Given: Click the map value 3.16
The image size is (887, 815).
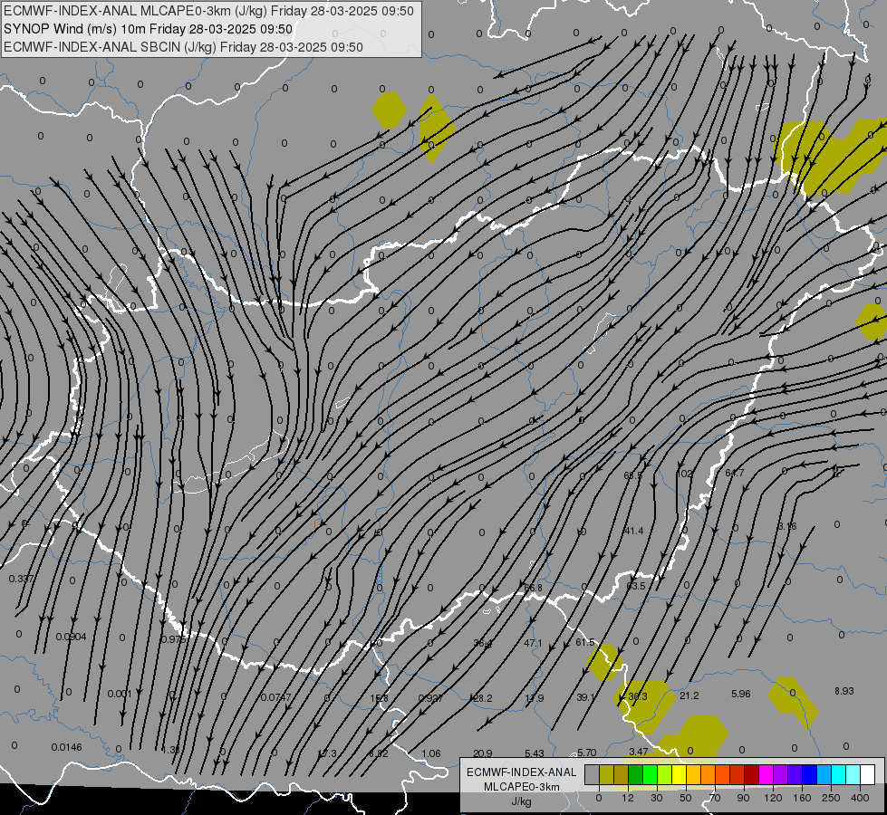Looking at the screenshot, I should [786, 526].
